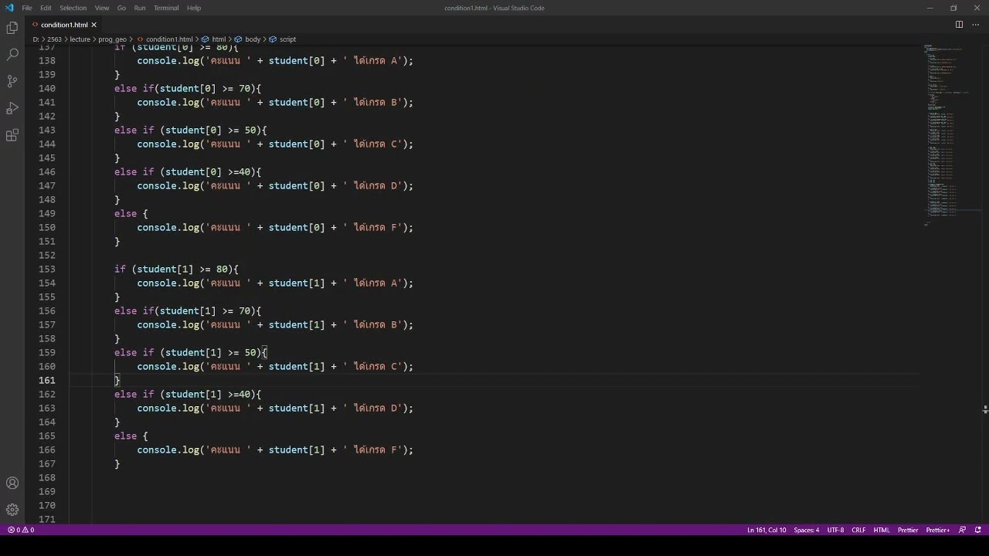Open the Extensions view

click(12, 135)
